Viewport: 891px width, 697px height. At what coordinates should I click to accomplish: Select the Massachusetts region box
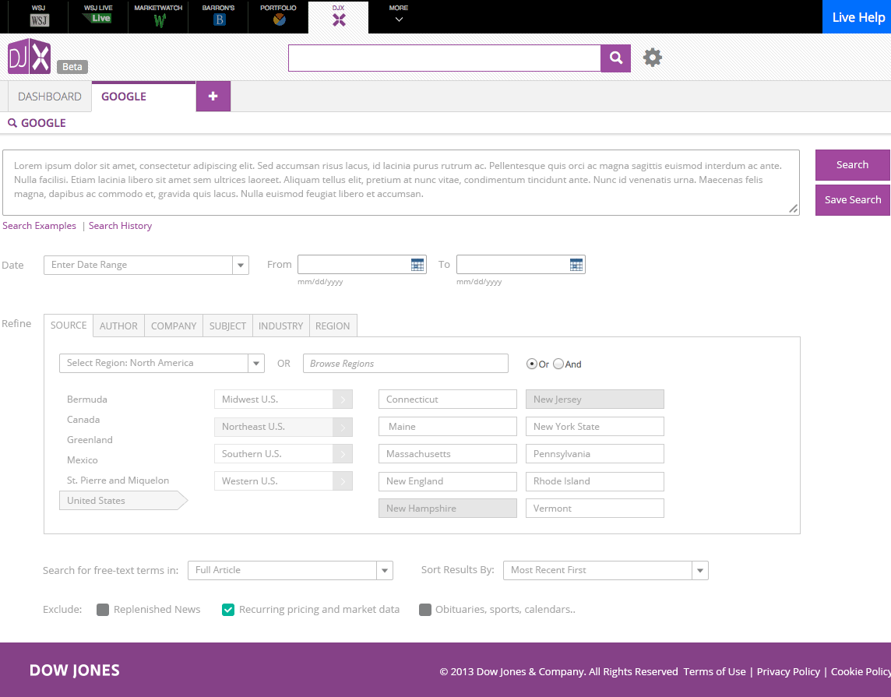pos(448,454)
